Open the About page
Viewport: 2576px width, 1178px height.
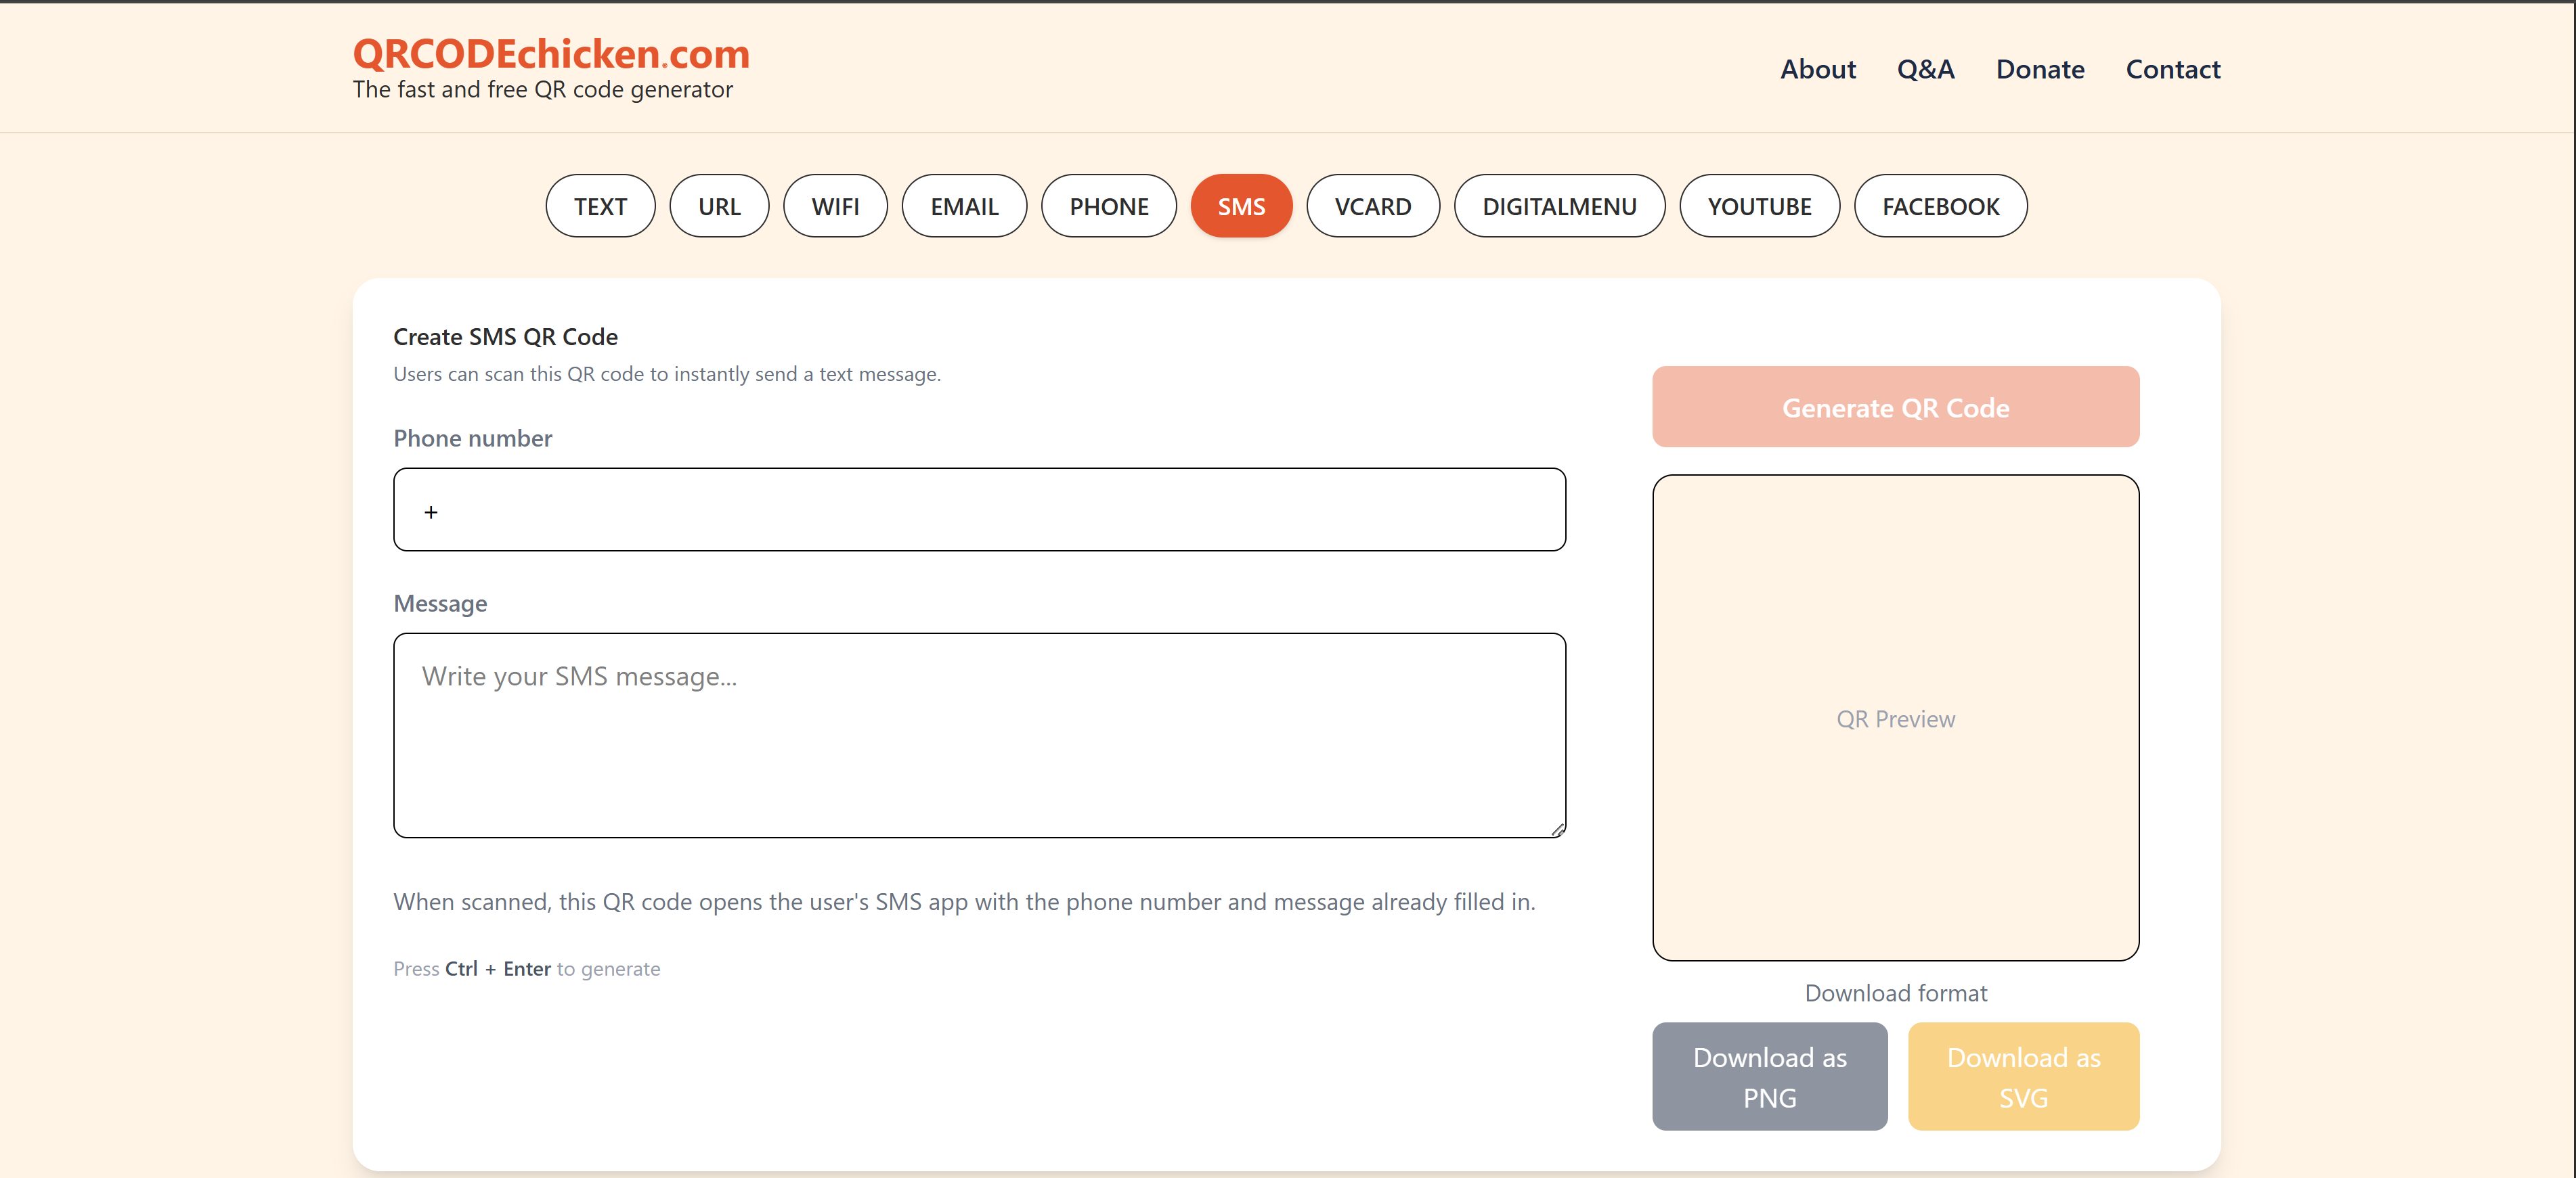pyautogui.click(x=1817, y=69)
